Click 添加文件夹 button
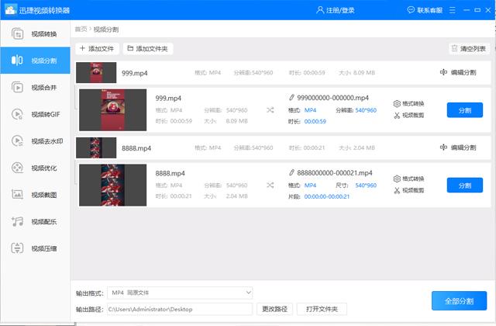The width and height of the screenshot is (496, 326). (148, 48)
